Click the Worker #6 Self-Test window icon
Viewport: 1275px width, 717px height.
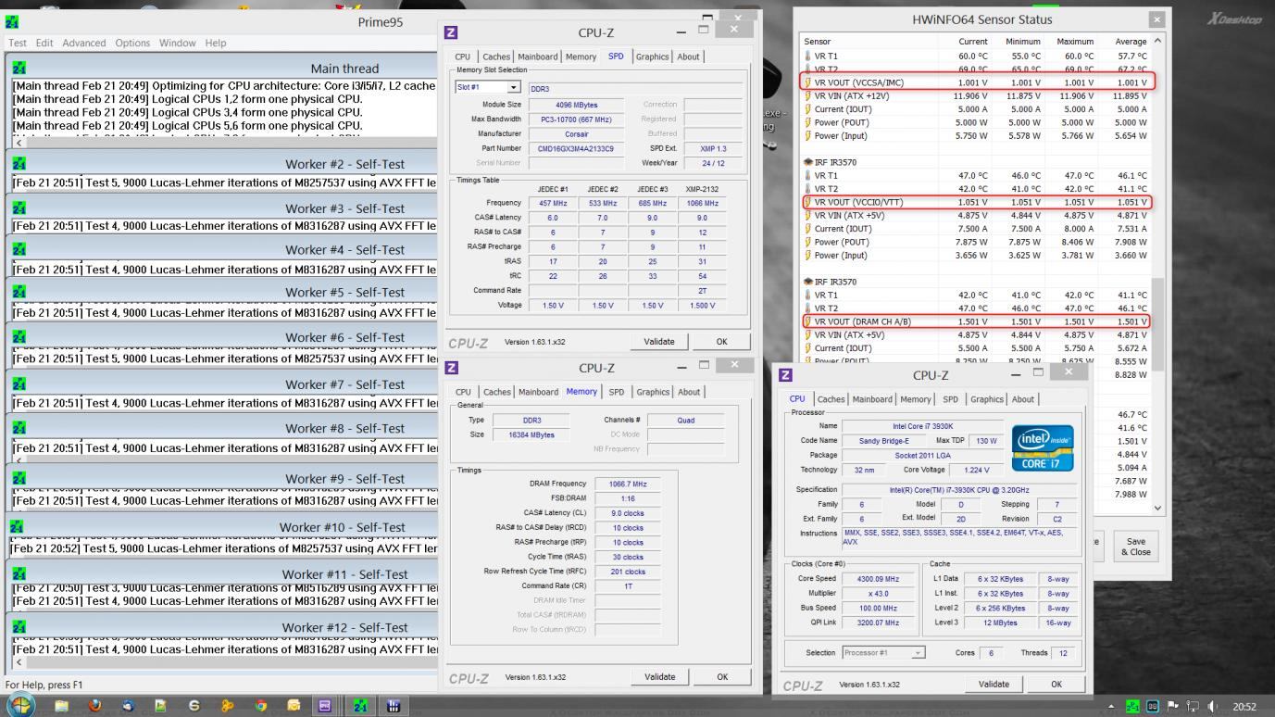point(19,337)
